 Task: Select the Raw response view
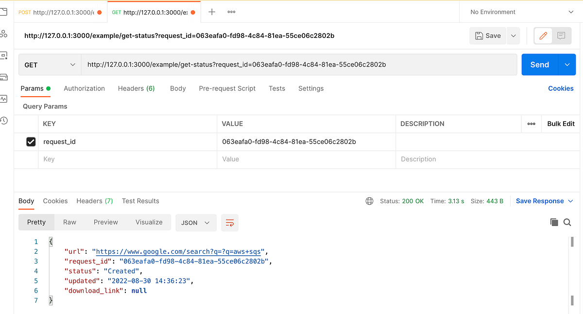click(69, 222)
